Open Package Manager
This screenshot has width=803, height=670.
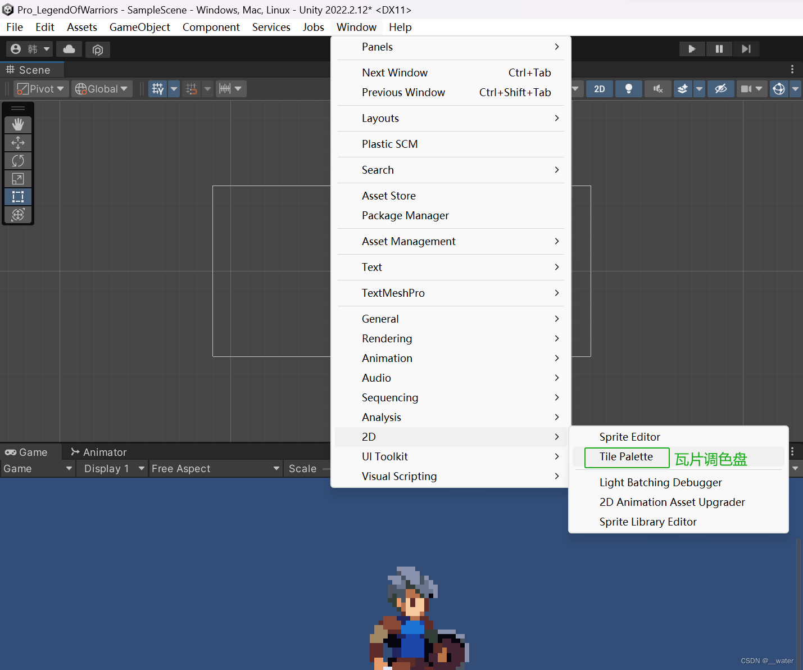coord(451,215)
